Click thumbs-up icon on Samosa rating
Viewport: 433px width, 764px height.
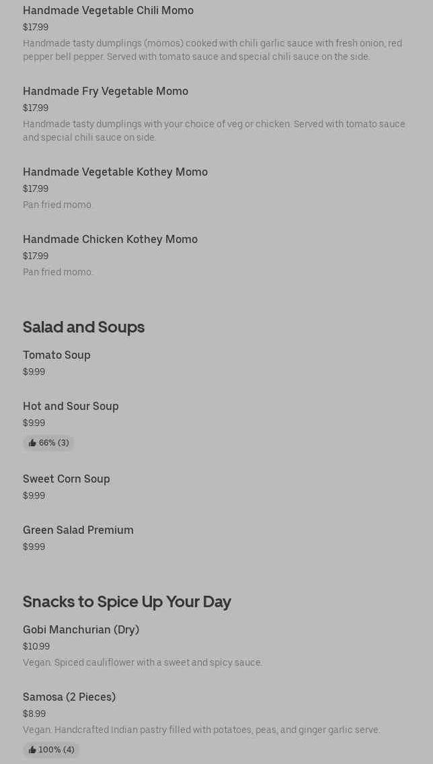click(x=32, y=750)
